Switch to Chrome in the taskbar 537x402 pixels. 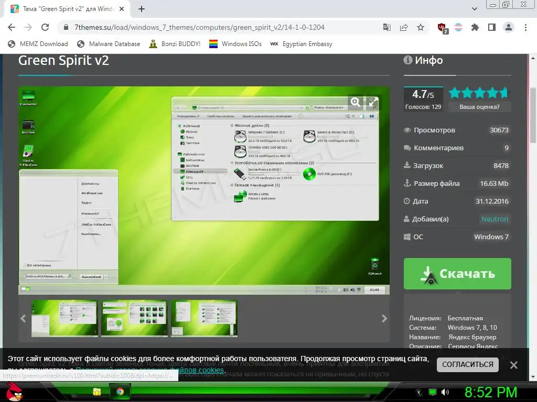click(120, 392)
